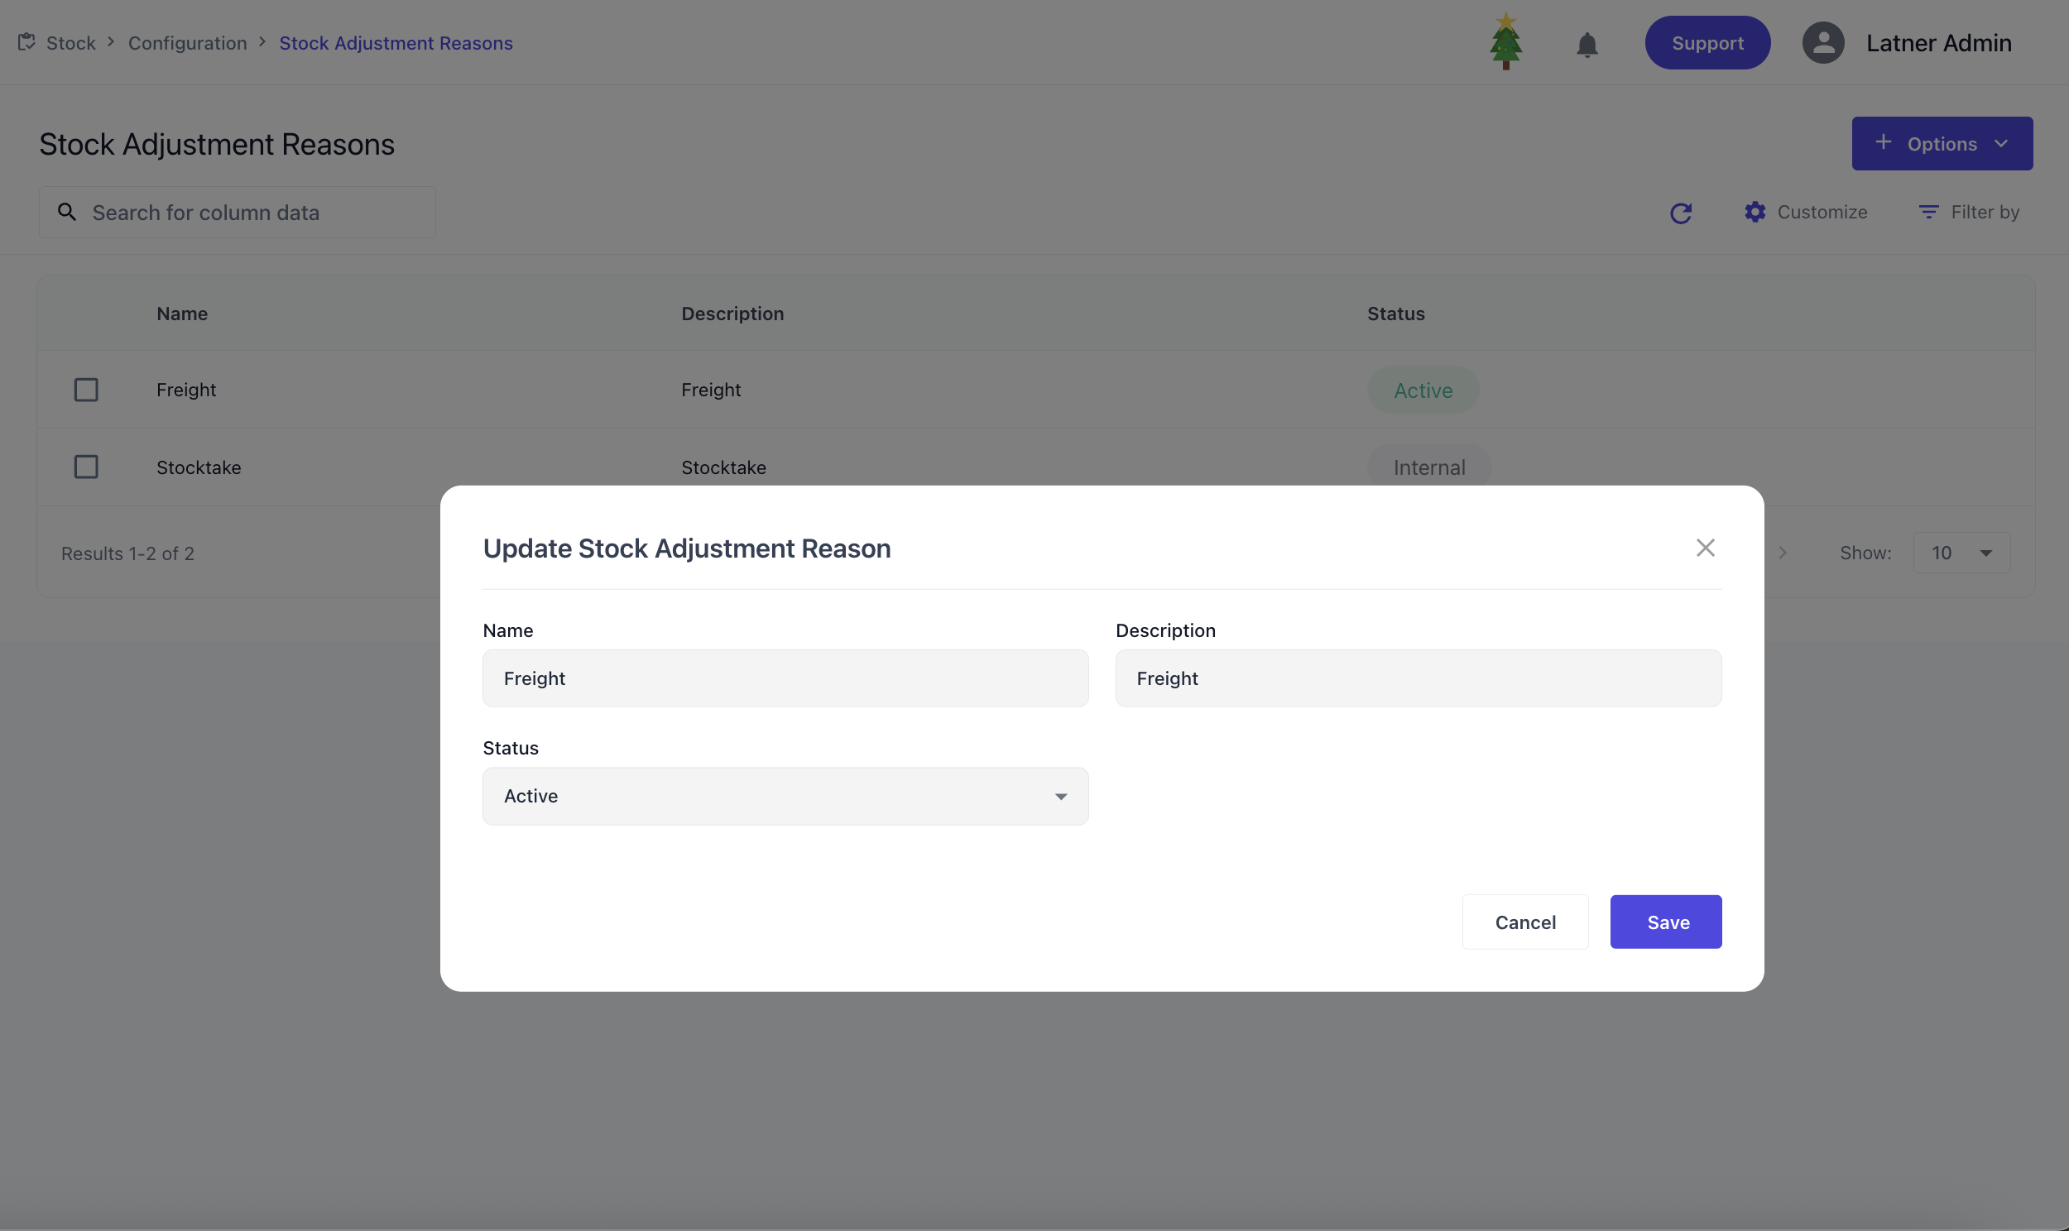Click the Filter by icon
2069x1231 pixels.
(x=1928, y=213)
